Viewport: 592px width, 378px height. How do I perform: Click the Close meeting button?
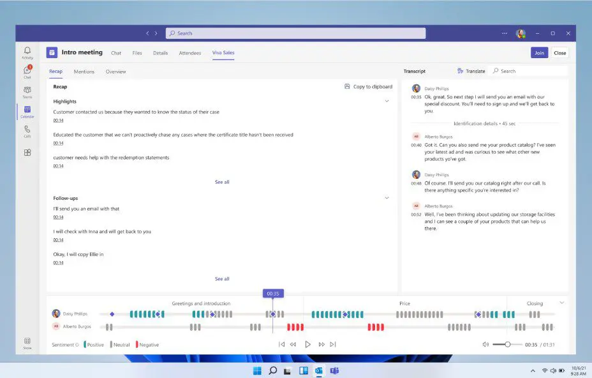coord(560,53)
